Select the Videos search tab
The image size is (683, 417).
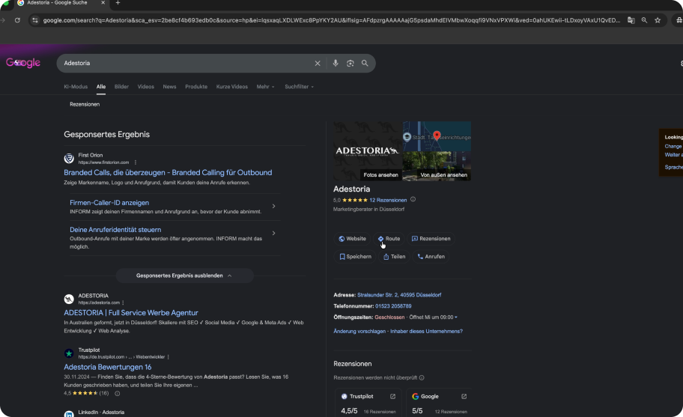point(146,87)
